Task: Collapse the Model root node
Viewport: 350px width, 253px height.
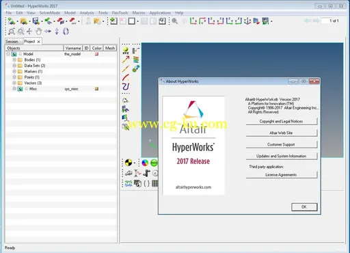Action: click(8, 54)
